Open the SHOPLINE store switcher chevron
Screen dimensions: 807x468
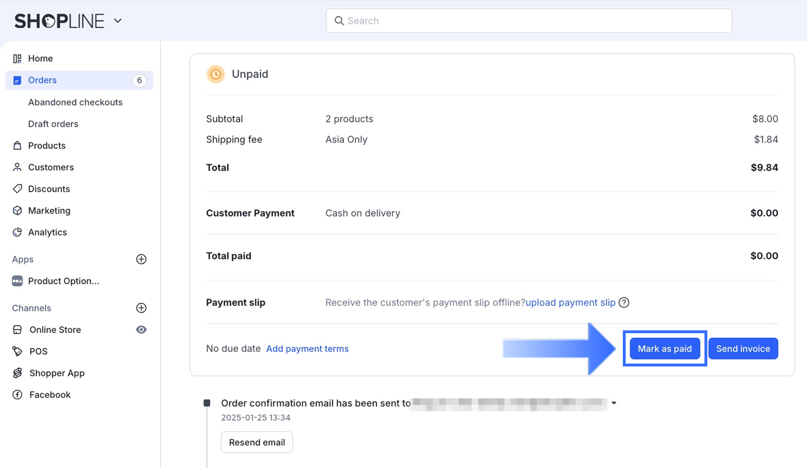pos(118,21)
